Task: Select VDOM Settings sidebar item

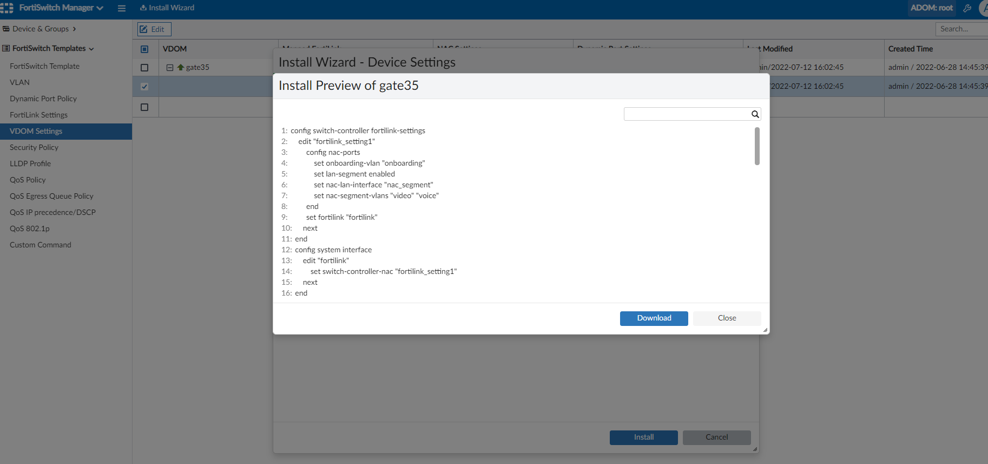Action: point(66,131)
